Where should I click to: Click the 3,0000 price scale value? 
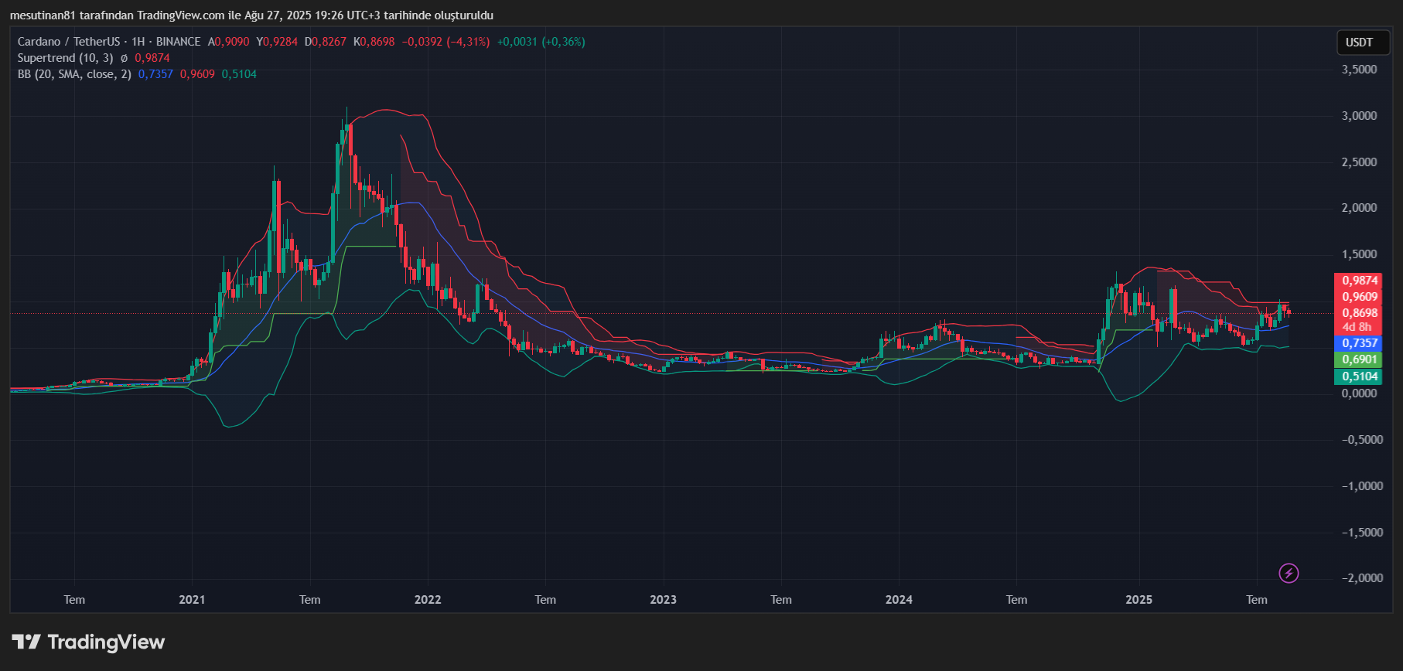[1359, 116]
